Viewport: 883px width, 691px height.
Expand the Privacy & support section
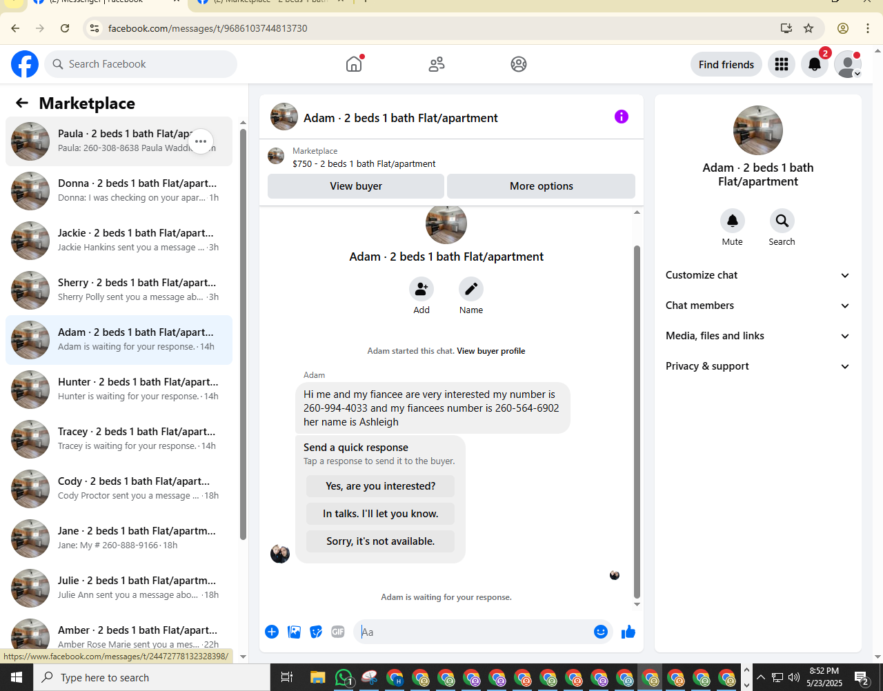click(x=757, y=366)
